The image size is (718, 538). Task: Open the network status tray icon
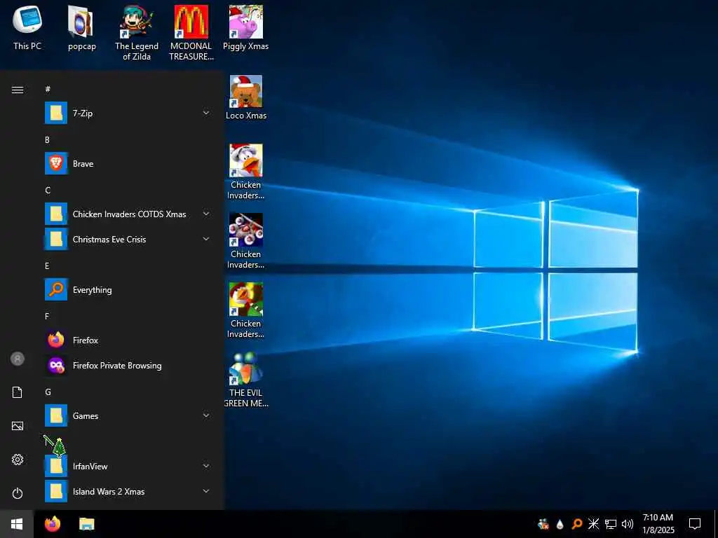[611, 524]
